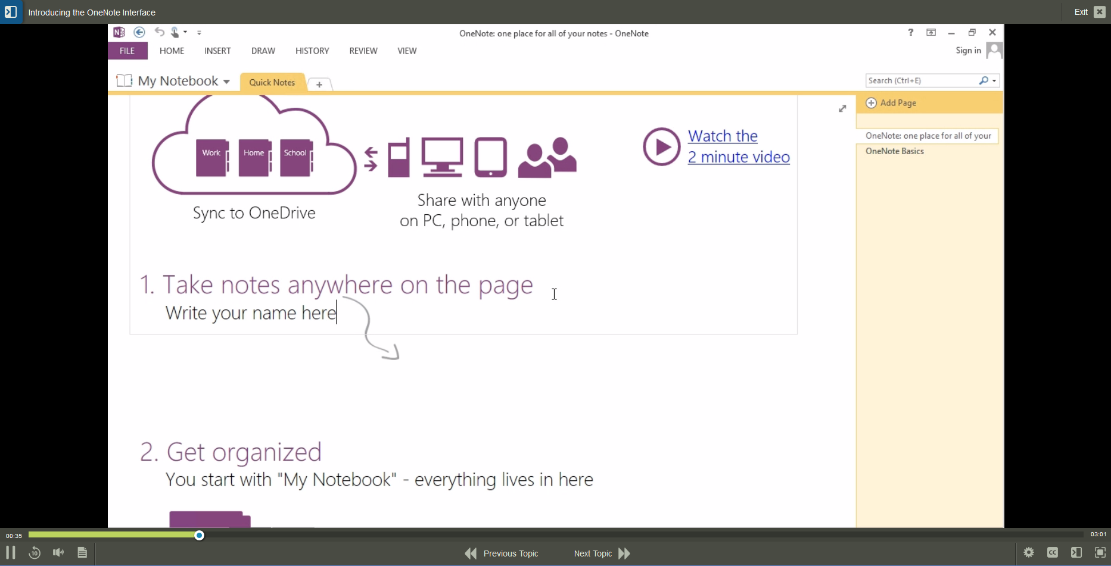Click the Back navigation arrow in OneNote
1111x566 pixels.
click(x=139, y=32)
